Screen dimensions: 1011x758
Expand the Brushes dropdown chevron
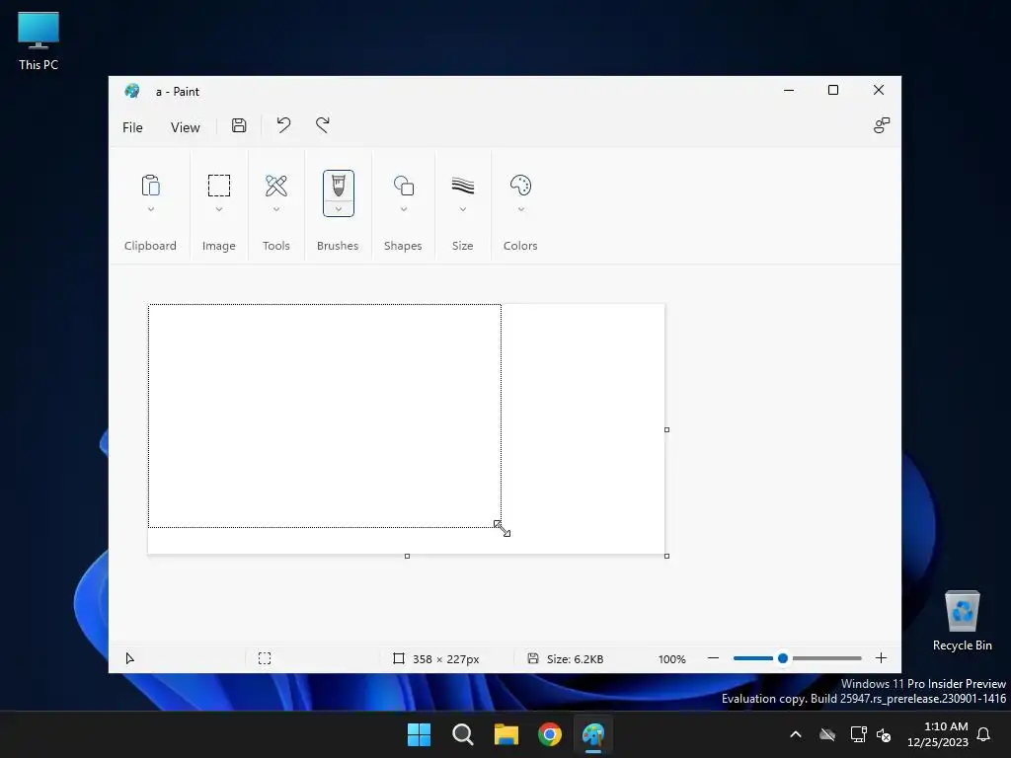point(339,209)
